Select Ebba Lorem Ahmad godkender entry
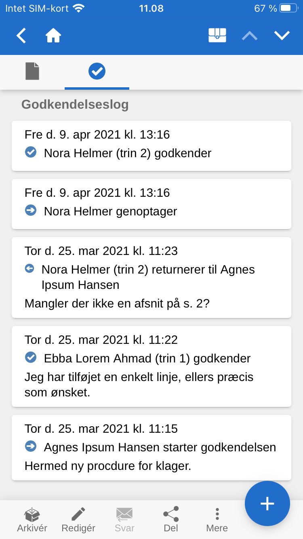Image resolution: width=303 pixels, height=539 pixels. tap(151, 366)
